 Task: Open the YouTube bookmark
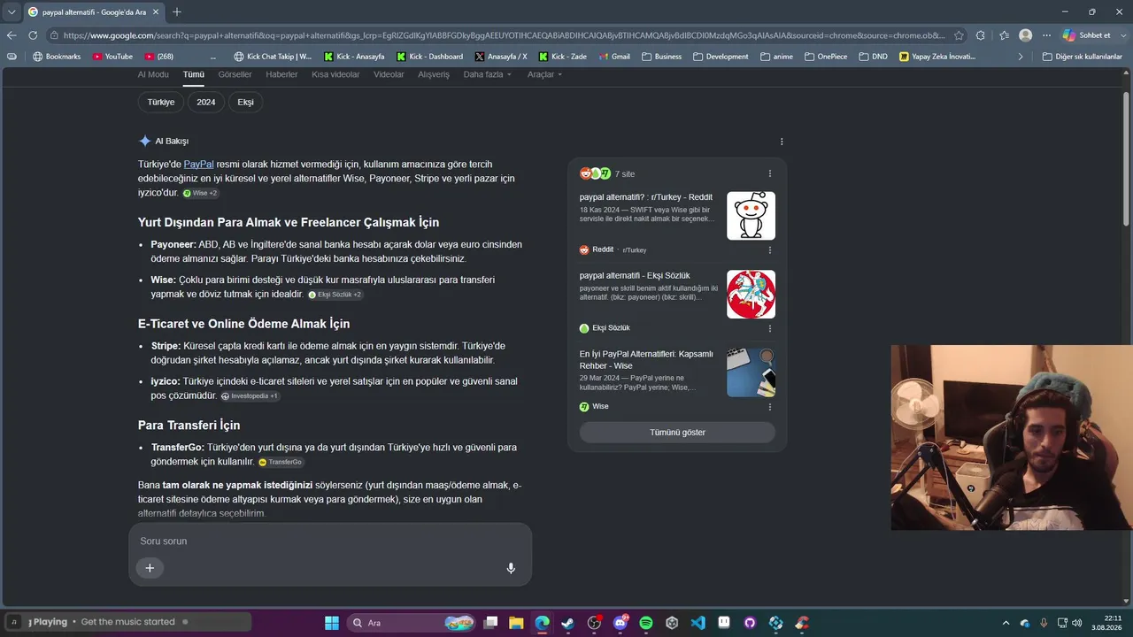(x=112, y=57)
